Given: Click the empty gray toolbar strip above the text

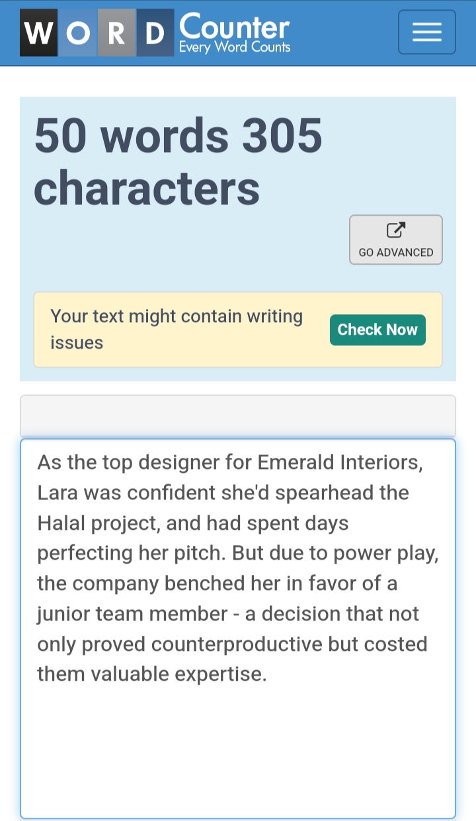Looking at the screenshot, I should point(238,415).
